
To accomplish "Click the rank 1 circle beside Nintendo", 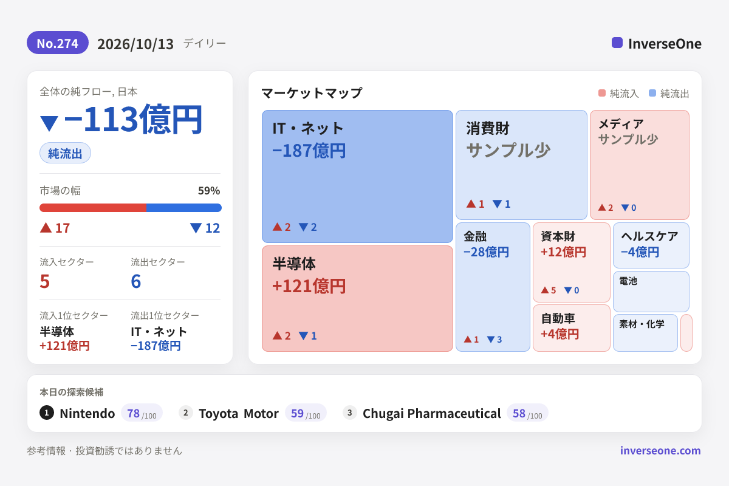I will pos(47,413).
